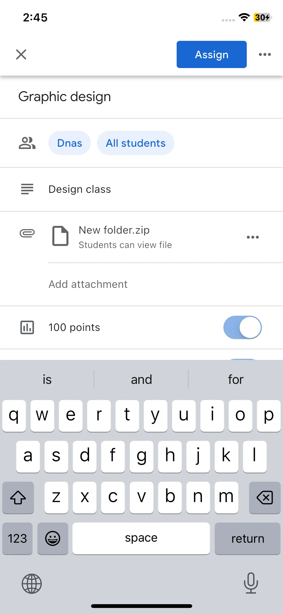This screenshot has height=614, width=283.
Task: Open the All students selector chip
Action: (x=136, y=143)
